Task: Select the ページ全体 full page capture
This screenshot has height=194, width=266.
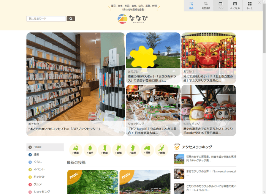Action: [235, 5]
